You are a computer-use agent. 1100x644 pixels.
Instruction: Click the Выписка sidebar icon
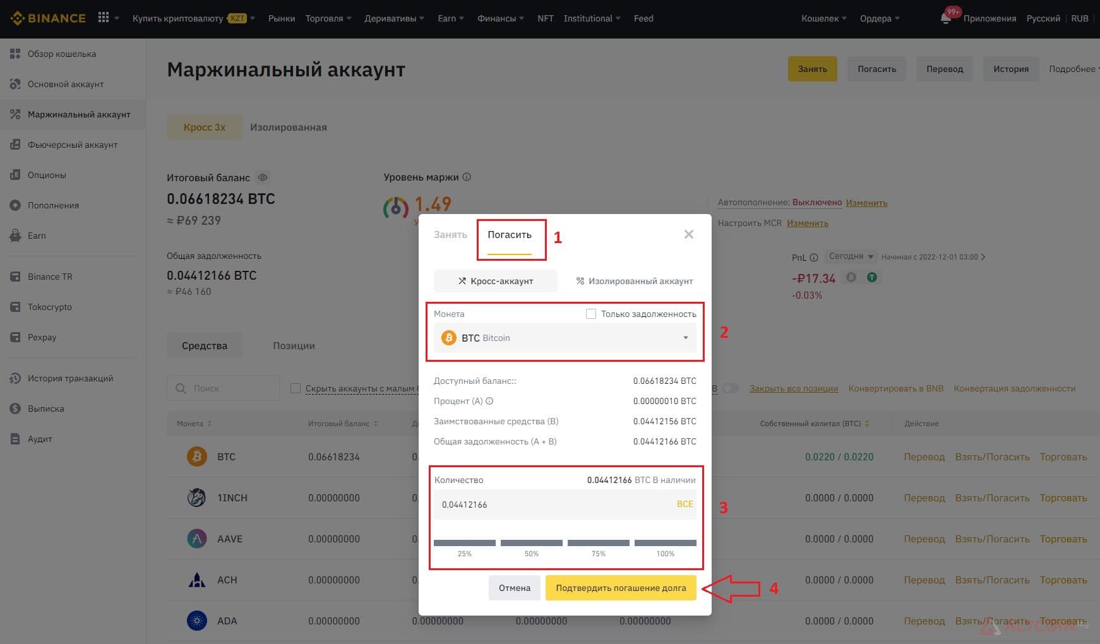(15, 408)
